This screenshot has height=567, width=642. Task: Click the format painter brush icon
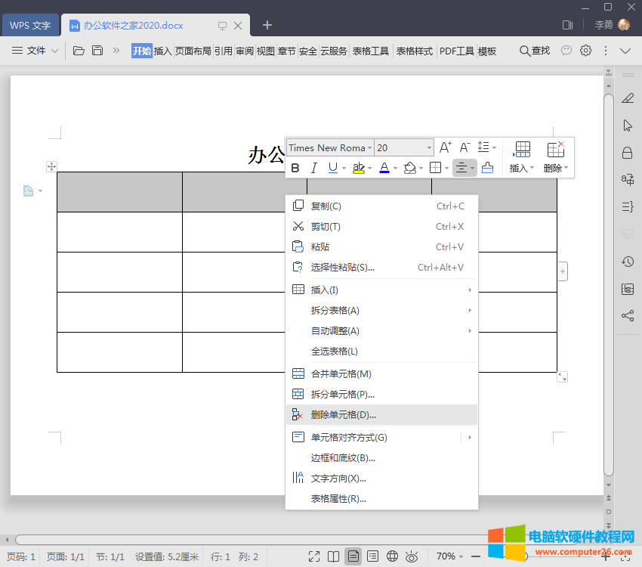pos(487,168)
